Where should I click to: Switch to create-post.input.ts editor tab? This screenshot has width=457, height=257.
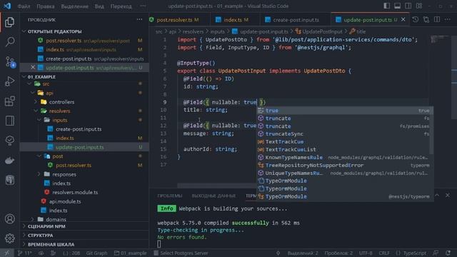tap(295, 20)
